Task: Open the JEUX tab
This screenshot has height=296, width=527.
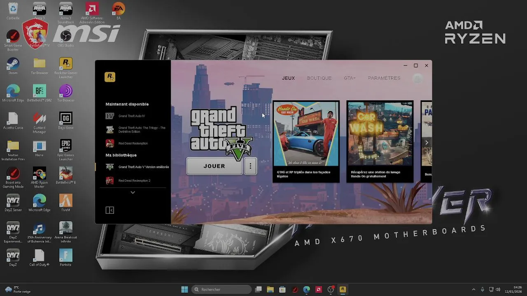Action: 288,78
